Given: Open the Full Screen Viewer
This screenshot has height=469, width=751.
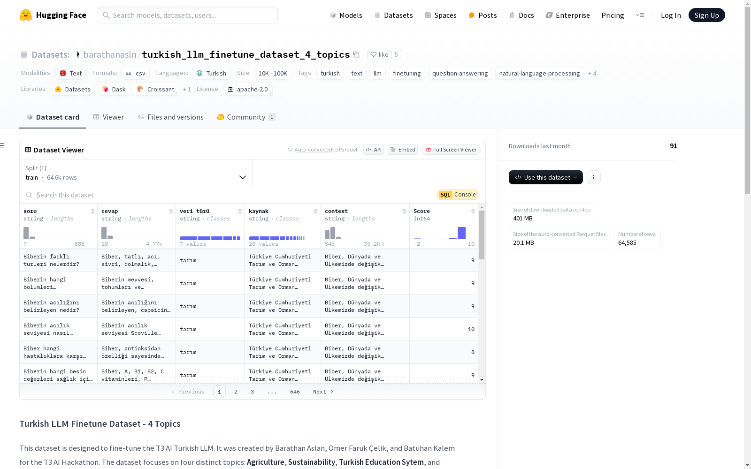Looking at the screenshot, I should [451, 150].
